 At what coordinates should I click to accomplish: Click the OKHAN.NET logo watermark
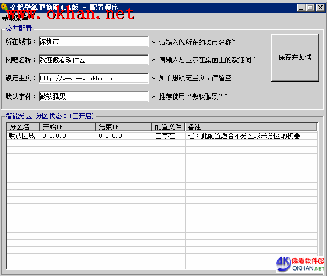301,264
